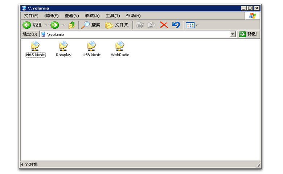283x174 pixels.
Task: Click the USB Music label text
Action: (91, 55)
